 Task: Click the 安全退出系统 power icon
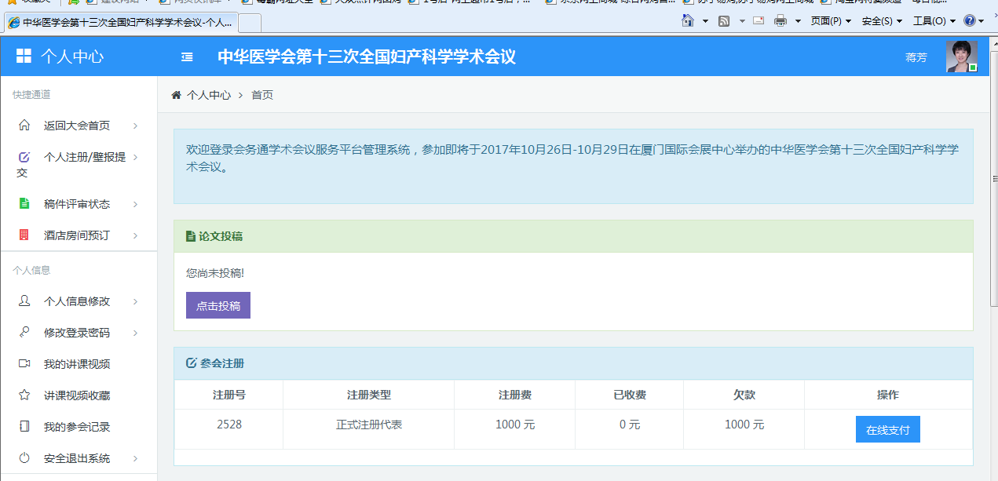pos(24,458)
